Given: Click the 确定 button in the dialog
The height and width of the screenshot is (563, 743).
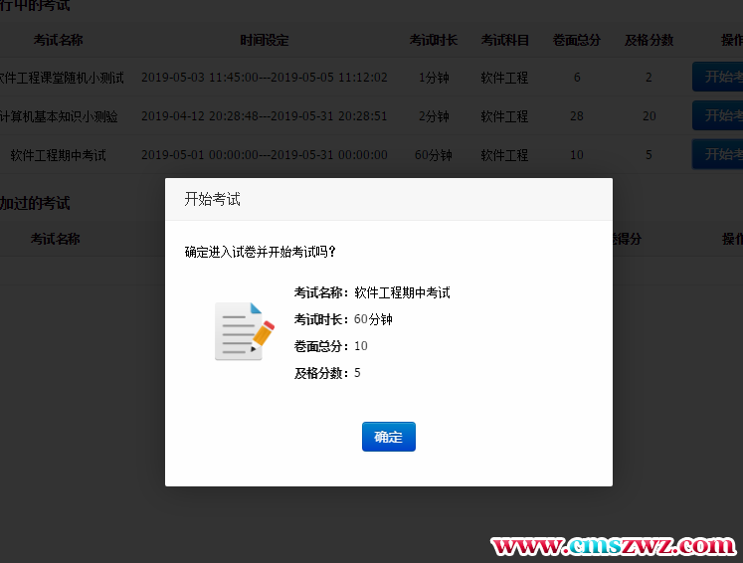Looking at the screenshot, I should coord(388,437).
